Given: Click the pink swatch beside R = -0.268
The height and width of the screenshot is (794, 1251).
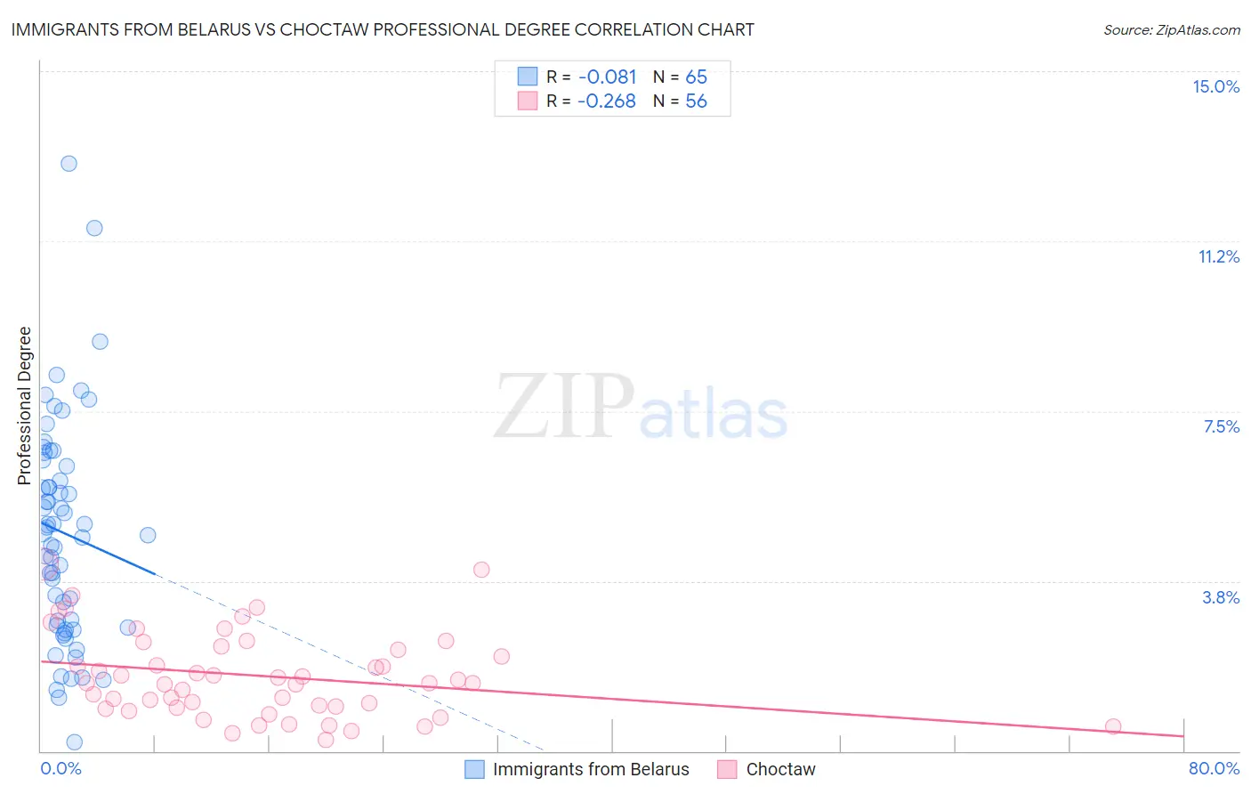Looking at the screenshot, I should (x=528, y=101).
